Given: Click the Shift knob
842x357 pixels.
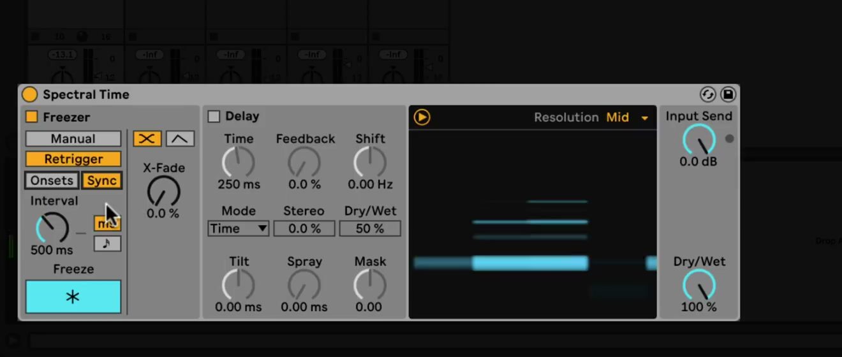Looking at the screenshot, I should (370, 162).
